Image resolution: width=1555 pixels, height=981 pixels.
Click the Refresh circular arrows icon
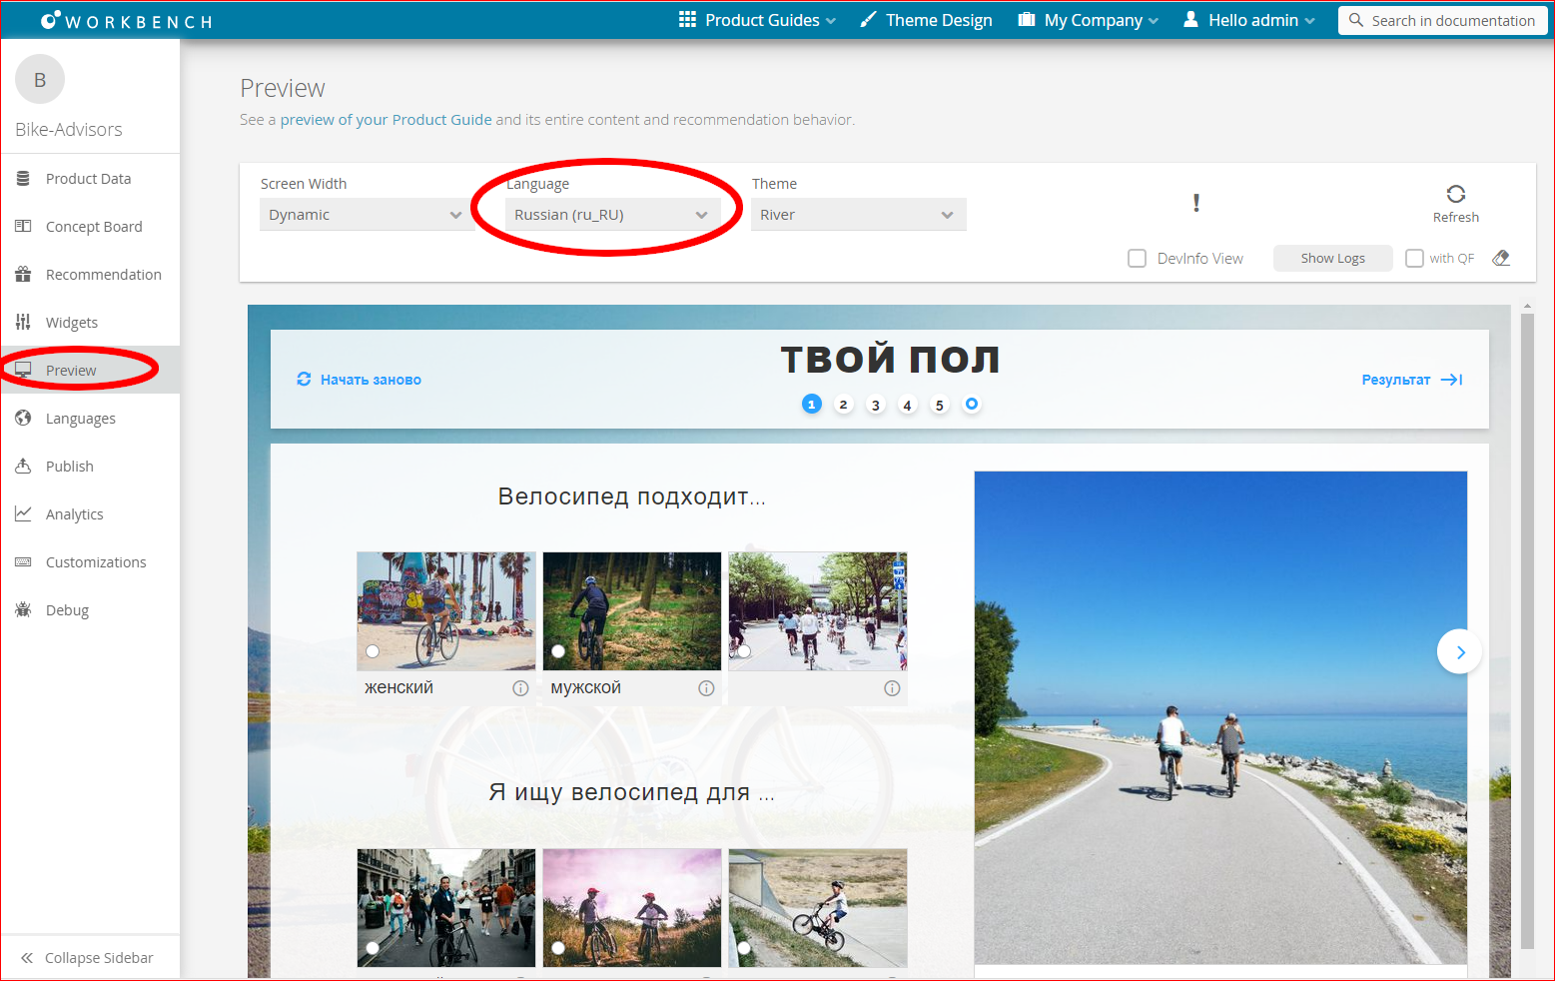pyautogui.click(x=1456, y=194)
